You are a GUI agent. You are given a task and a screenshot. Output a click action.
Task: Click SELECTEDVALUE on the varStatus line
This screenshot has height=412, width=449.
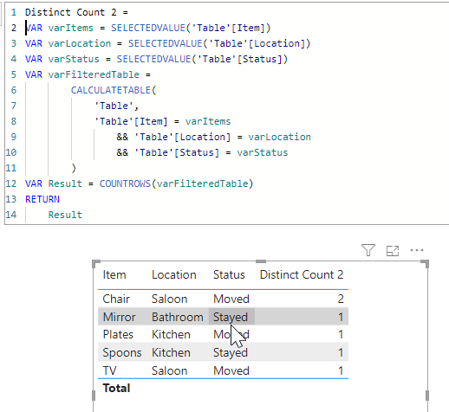pyautogui.click(x=153, y=59)
